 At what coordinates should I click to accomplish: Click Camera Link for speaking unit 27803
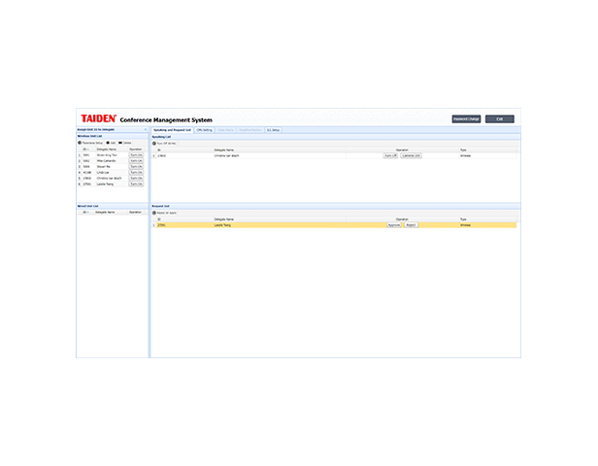pos(411,155)
